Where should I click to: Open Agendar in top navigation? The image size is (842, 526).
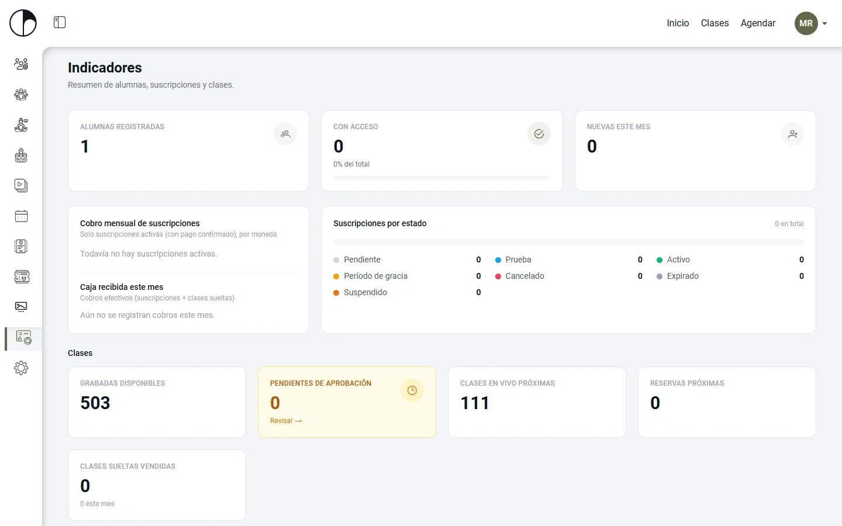758,23
